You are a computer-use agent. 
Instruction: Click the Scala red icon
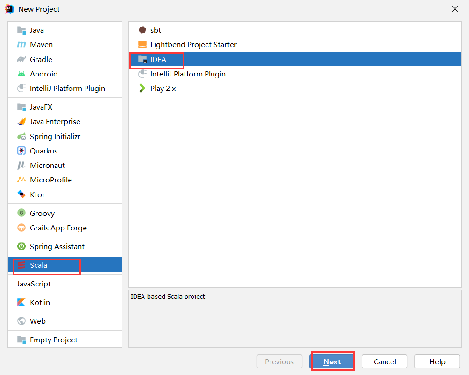21,265
